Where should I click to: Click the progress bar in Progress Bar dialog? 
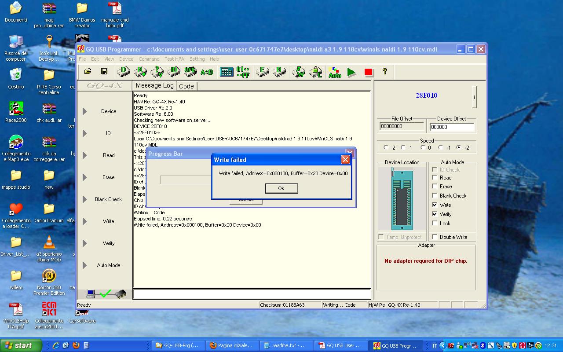[186, 180]
